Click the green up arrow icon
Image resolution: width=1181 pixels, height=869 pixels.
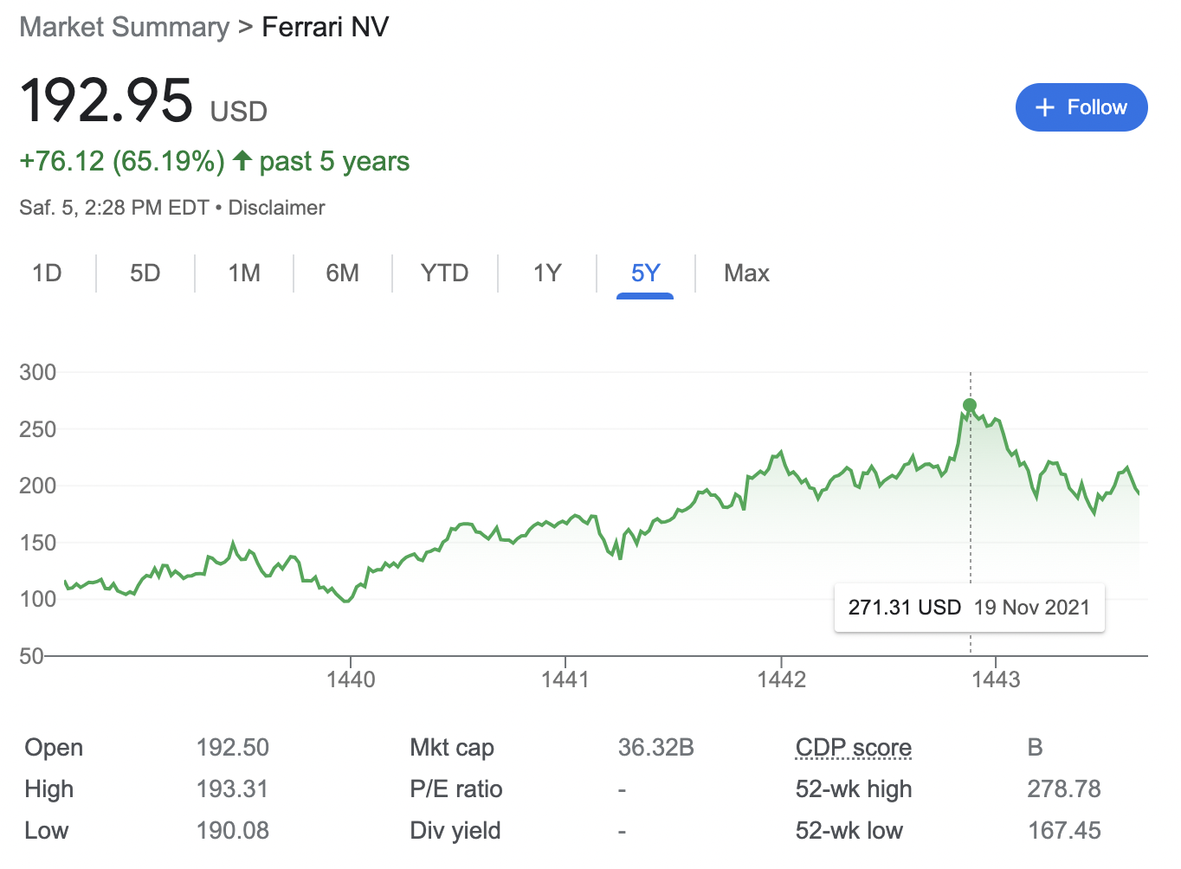point(242,160)
